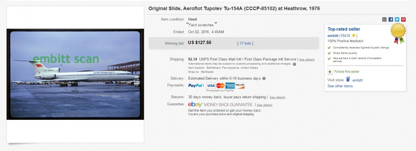Expand shipping See details link
The height and width of the screenshot is (151, 416).
[x=307, y=59]
